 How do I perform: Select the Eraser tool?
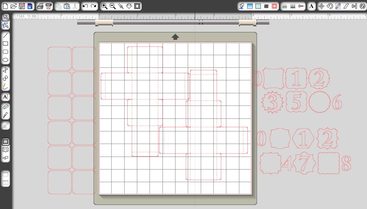pos(5,107)
